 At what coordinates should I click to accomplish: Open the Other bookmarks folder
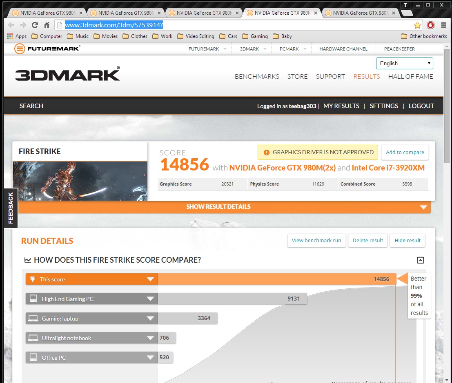pyautogui.click(x=424, y=36)
